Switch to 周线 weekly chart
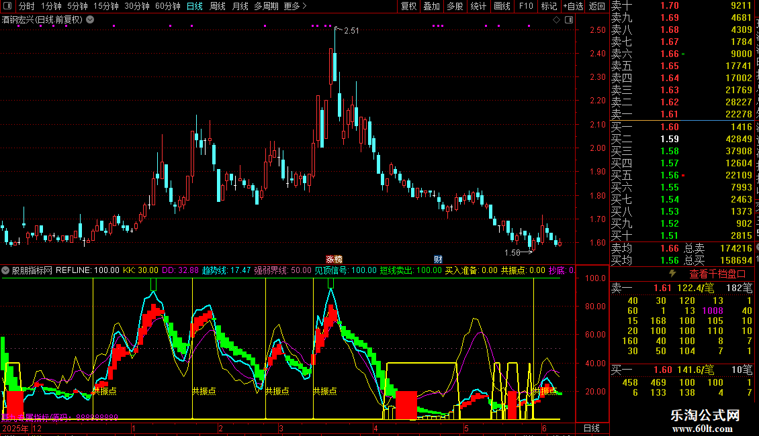Screen dimensions: 759x436 coord(218,6)
